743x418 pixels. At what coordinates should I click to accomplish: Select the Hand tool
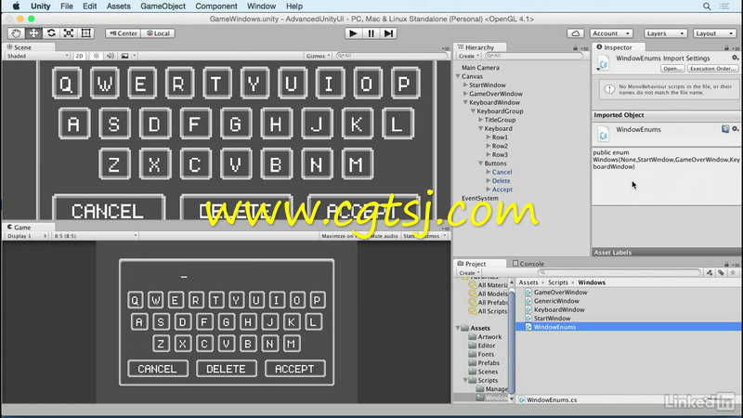tap(16, 33)
